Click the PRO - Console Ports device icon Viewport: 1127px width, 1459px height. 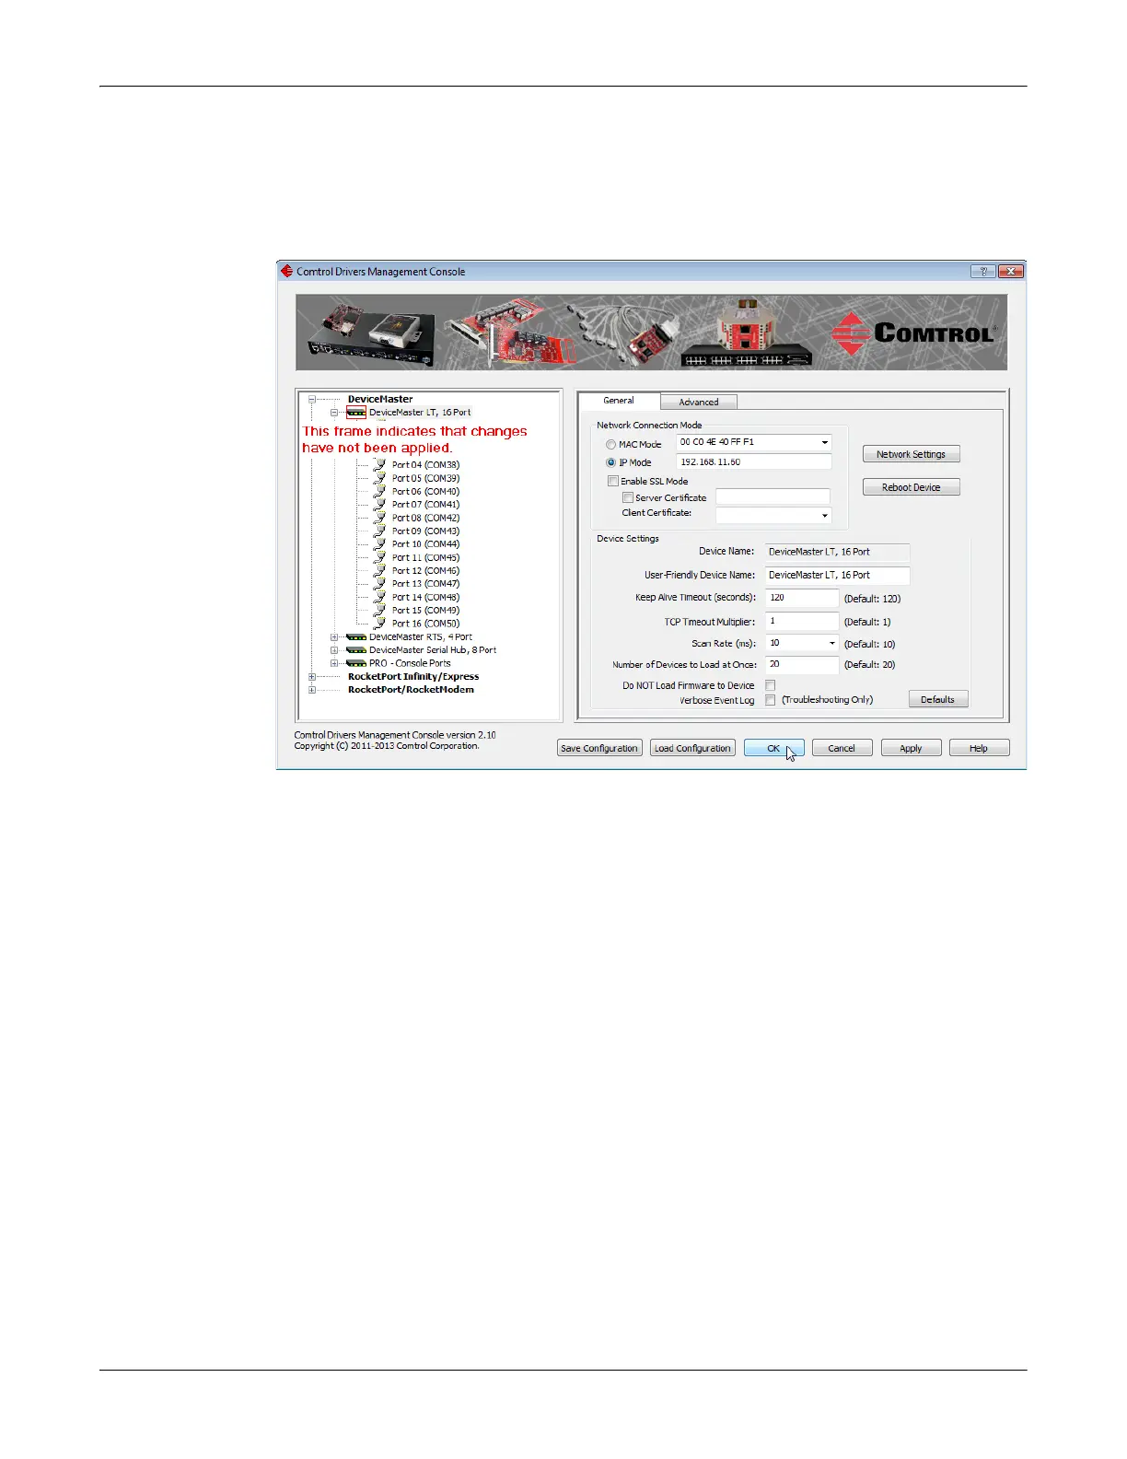tap(356, 663)
